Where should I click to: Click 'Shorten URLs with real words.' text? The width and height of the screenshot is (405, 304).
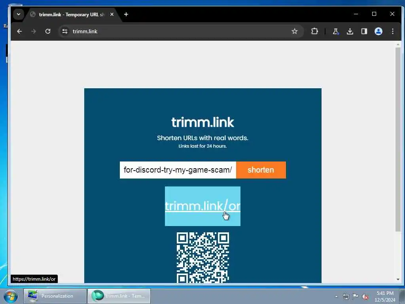pos(203,138)
